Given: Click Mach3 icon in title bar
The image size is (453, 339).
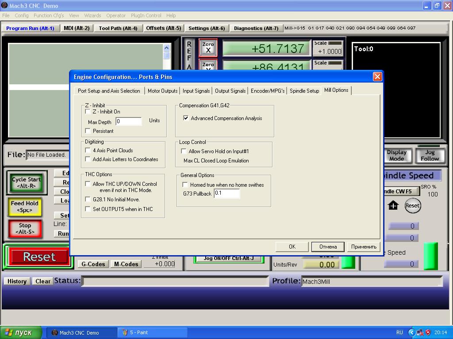Looking at the screenshot, I should [x=4, y=5].
